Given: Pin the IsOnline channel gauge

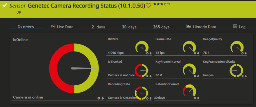Looking at the screenshot, I should (103, 98).
